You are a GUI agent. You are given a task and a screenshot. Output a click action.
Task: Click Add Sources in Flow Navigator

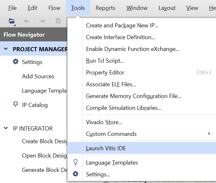pyautogui.click(x=38, y=76)
